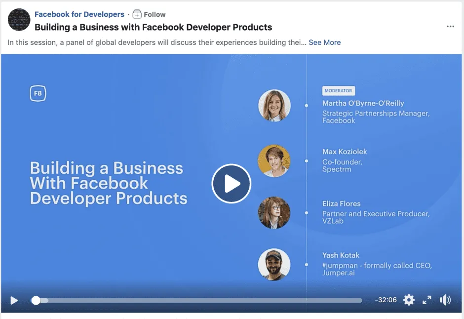Click the name Martha O'Byrne-O'Reilly
The height and width of the screenshot is (319, 464).
(363, 103)
